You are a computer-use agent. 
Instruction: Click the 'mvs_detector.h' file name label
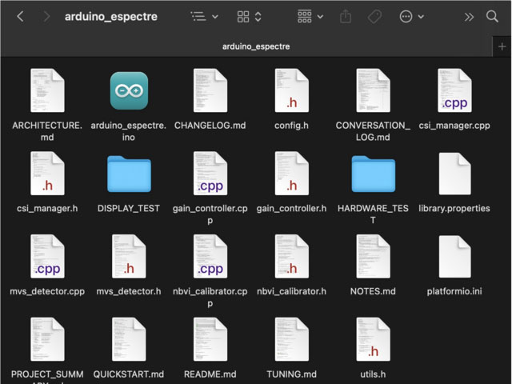129,291
